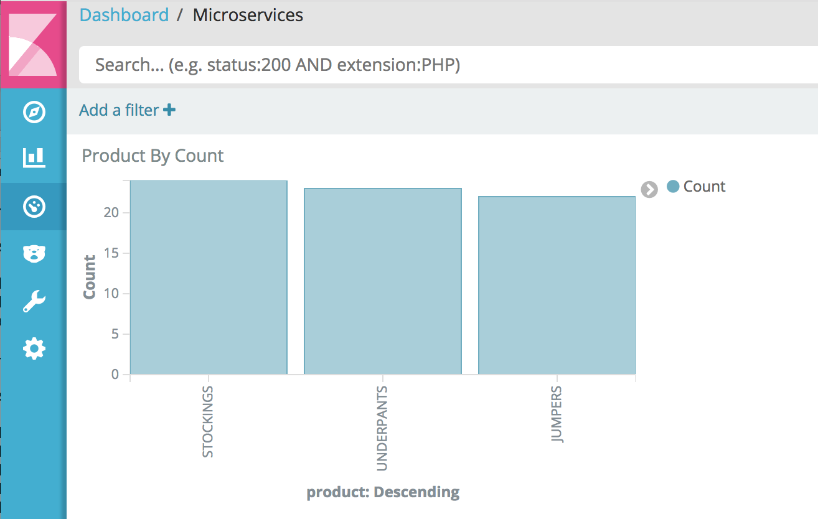Click the plus icon beside Add a filter
Screen dimensions: 818x519
tap(169, 110)
